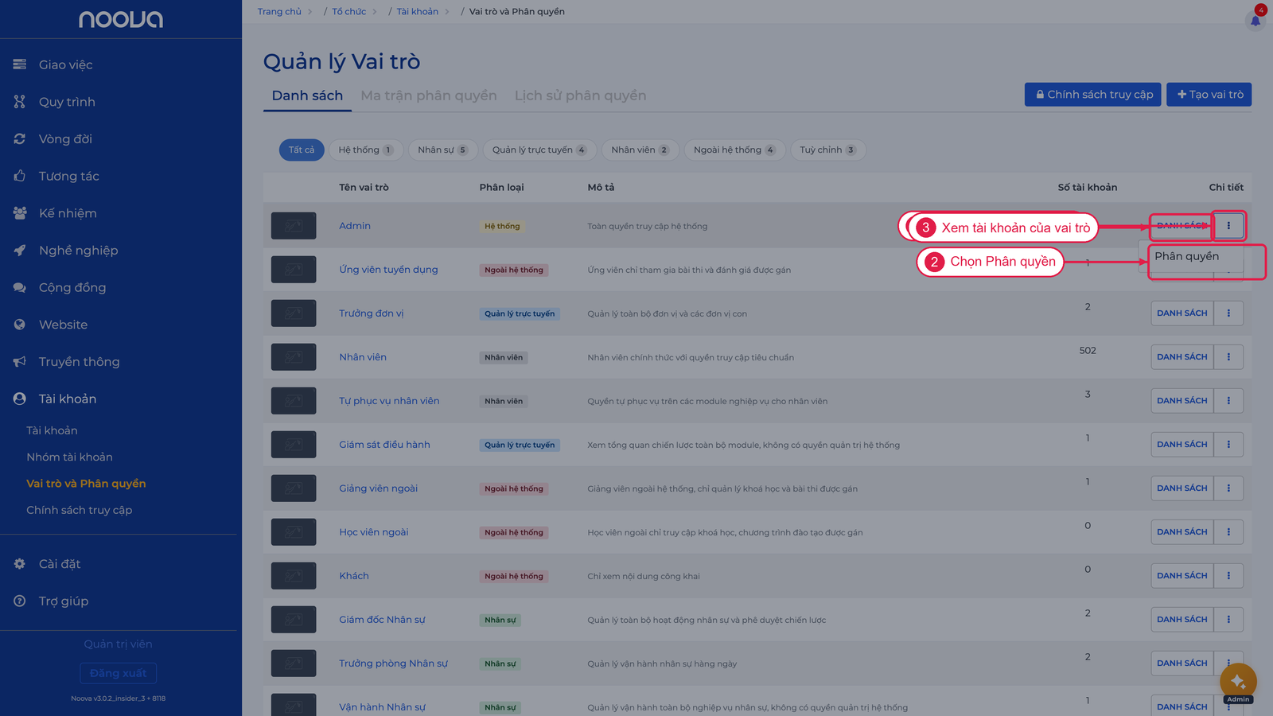Image resolution: width=1273 pixels, height=716 pixels.
Task: Open the notification bell icon
Action: (1255, 21)
